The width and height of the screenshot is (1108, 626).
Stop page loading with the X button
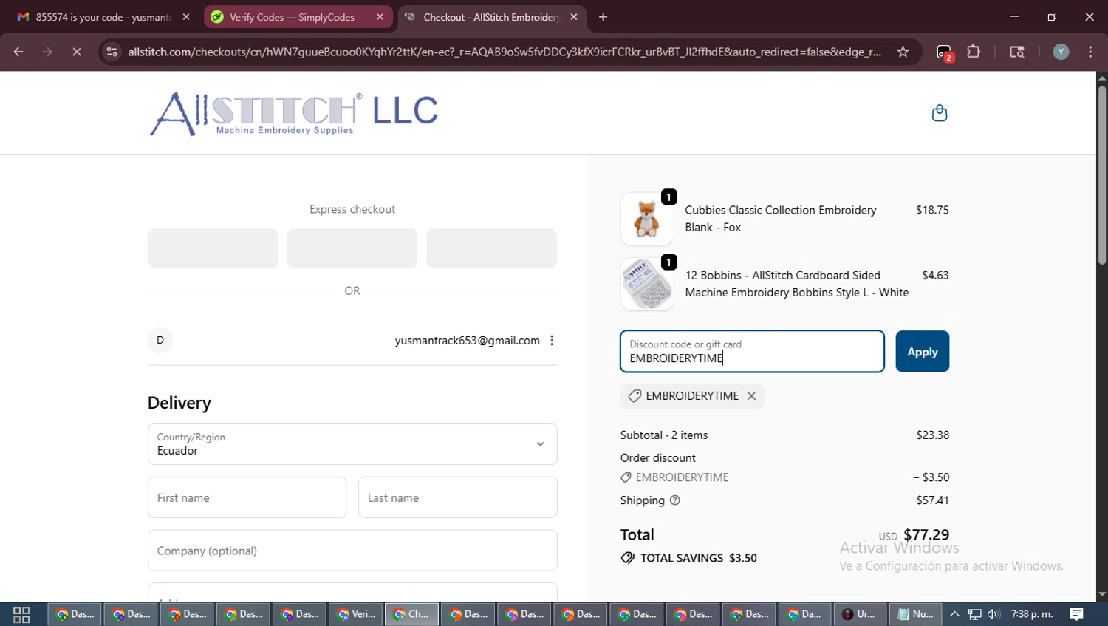tap(77, 52)
